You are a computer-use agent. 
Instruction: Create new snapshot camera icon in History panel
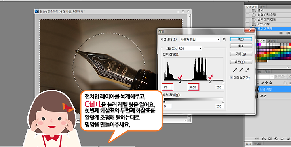(288, 33)
